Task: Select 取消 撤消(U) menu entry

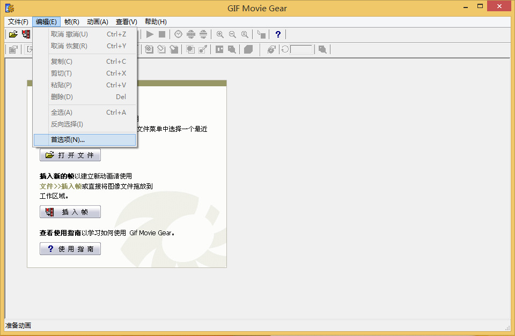Action: click(85, 34)
